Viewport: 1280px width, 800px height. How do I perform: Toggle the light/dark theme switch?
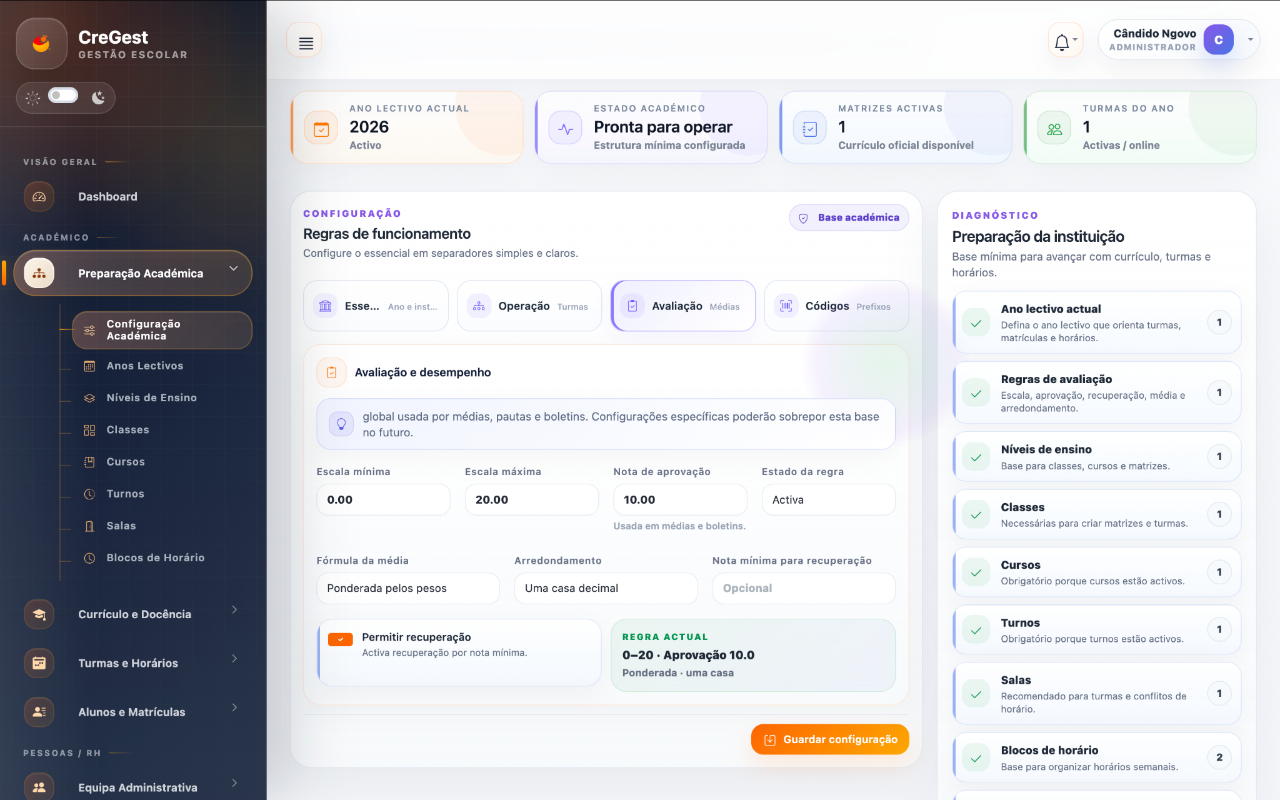[x=63, y=96]
